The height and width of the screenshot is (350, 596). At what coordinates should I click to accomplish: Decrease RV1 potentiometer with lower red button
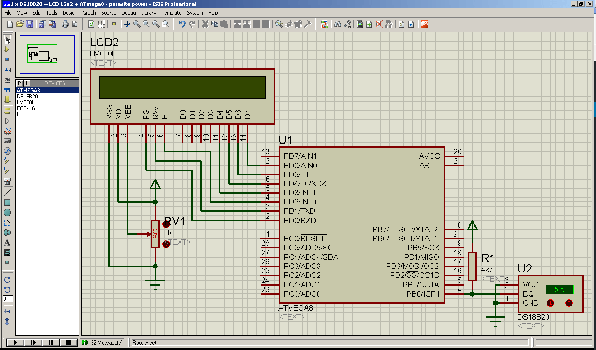(x=166, y=244)
